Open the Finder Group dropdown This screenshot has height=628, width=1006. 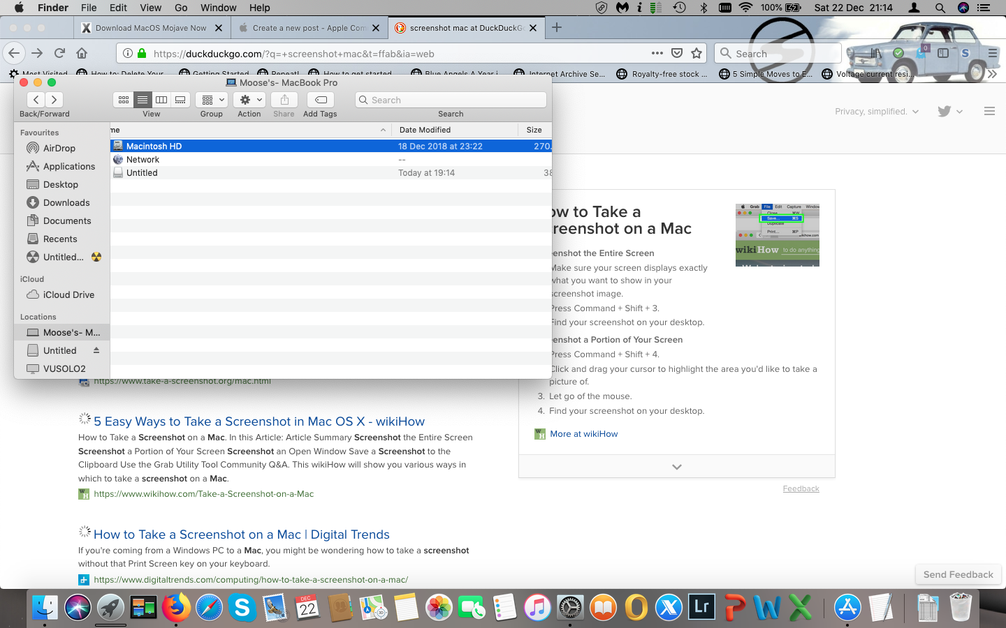[x=212, y=100]
